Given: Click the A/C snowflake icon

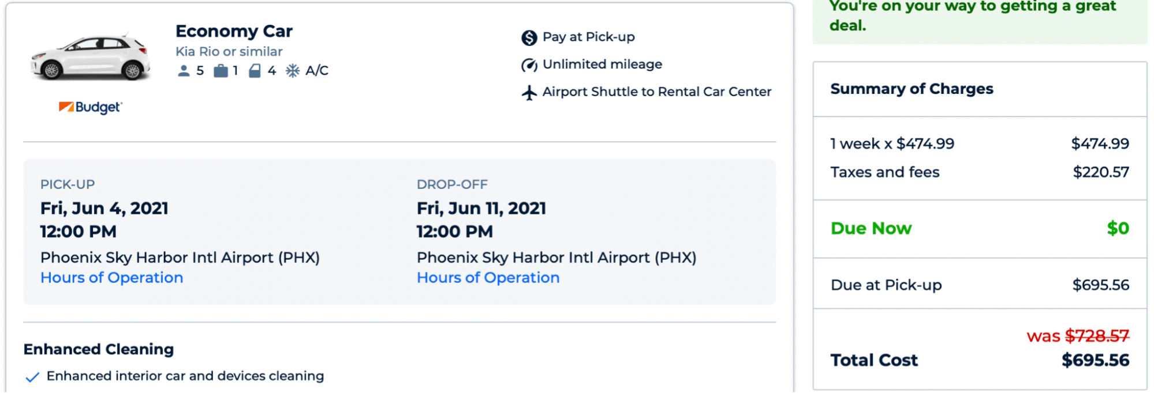Looking at the screenshot, I should (x=294, y=70).
